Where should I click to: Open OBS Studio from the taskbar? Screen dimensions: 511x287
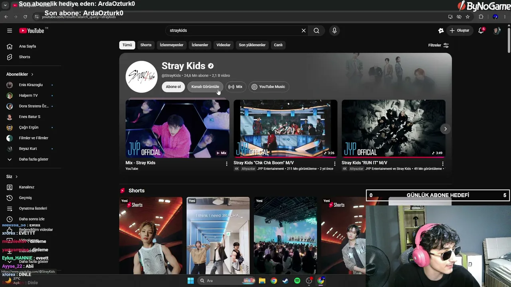click(309, 281)
